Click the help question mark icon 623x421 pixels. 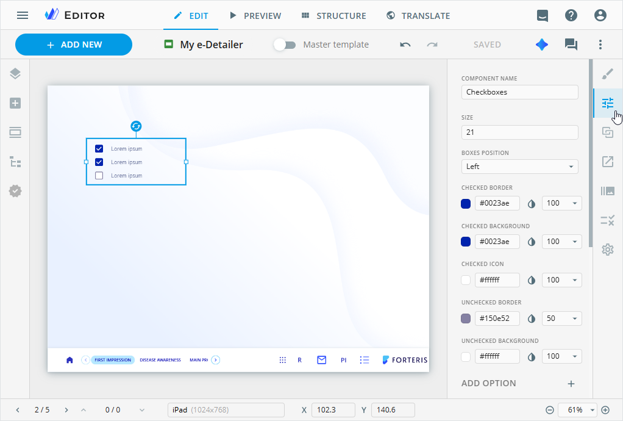tap(571, 16)
